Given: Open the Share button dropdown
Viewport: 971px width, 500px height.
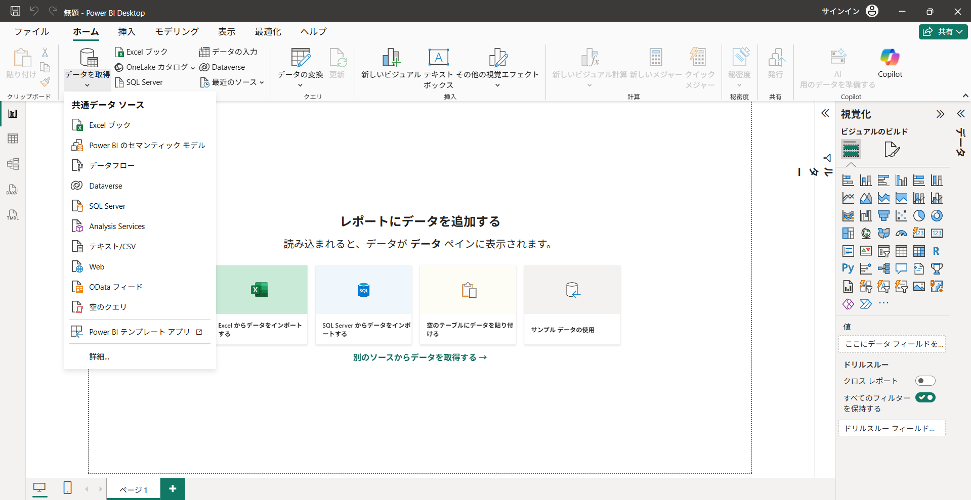Looking at the screenshot, I should click(943, 32).
